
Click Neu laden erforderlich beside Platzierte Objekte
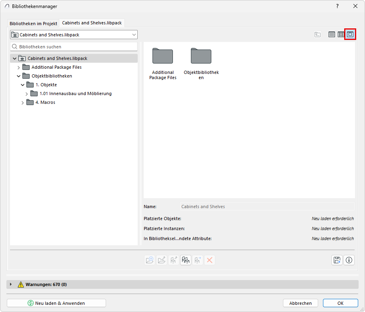pyautogui.click(x=333, y=219)
